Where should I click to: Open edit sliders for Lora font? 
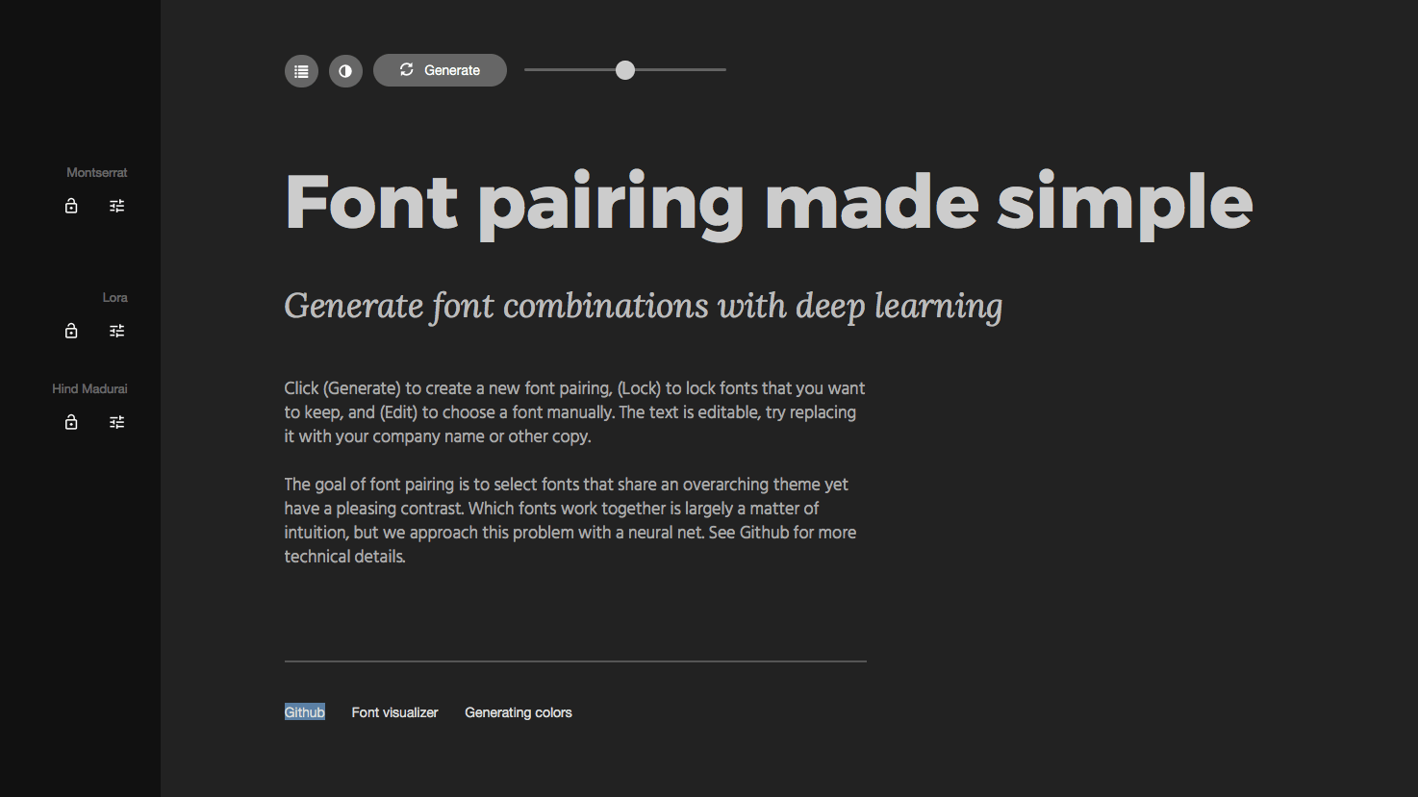click(x=117, y=331)
